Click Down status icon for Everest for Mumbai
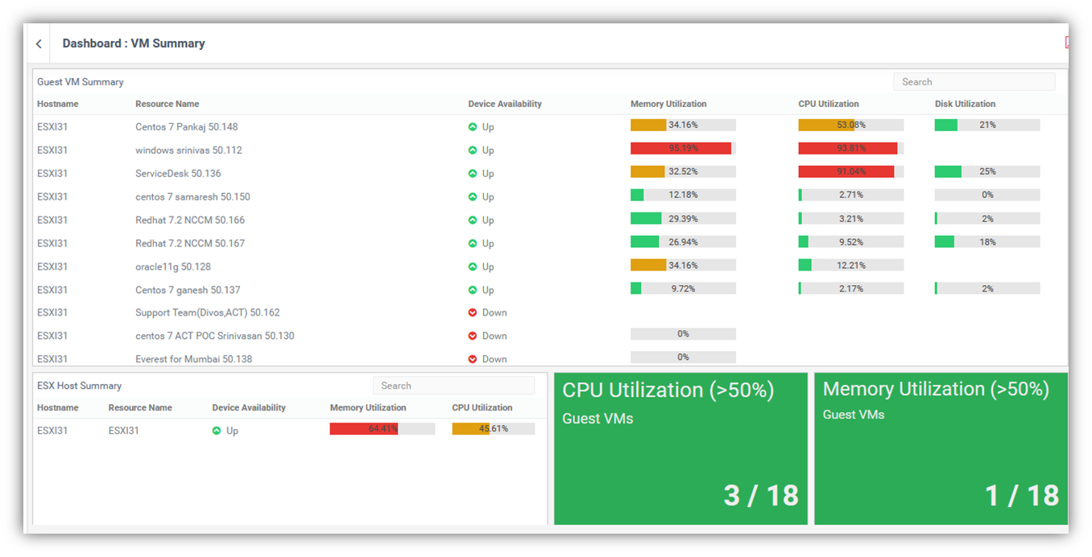The width and height of the screenshot is (1092, 557). [473, 359]
